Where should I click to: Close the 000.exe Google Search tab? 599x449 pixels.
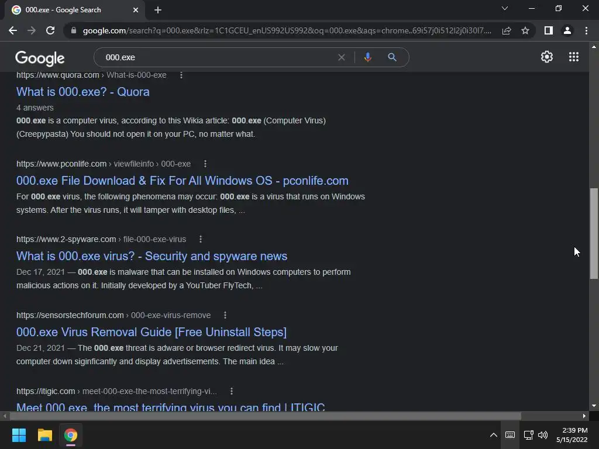pyautogui.click(x=136, y=10)
